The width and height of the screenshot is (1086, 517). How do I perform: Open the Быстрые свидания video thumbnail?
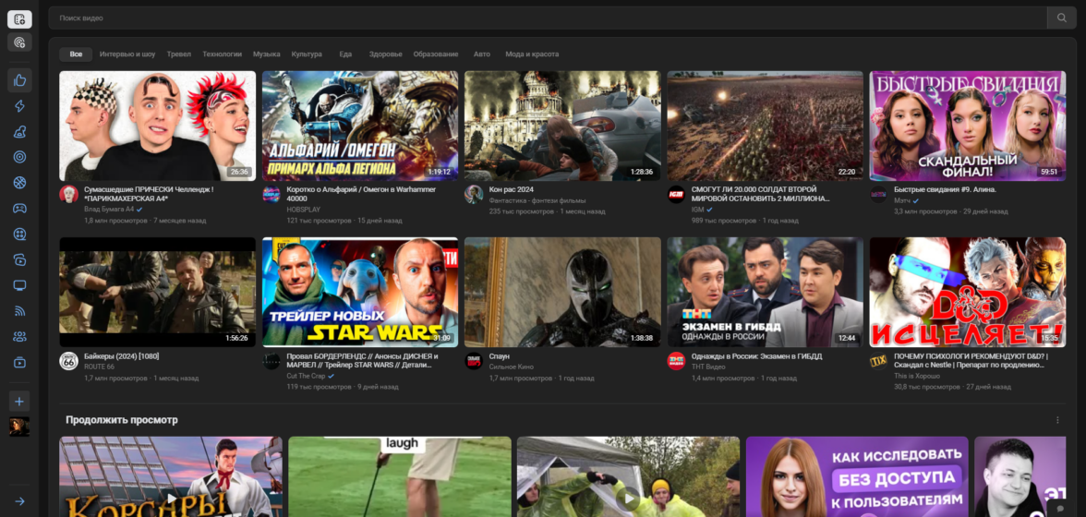(967, 126)
